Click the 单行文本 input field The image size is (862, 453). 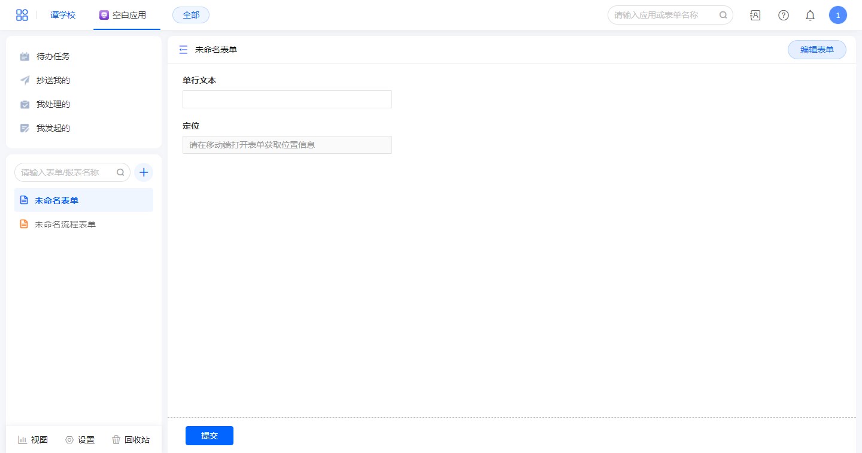click(287, 99)
